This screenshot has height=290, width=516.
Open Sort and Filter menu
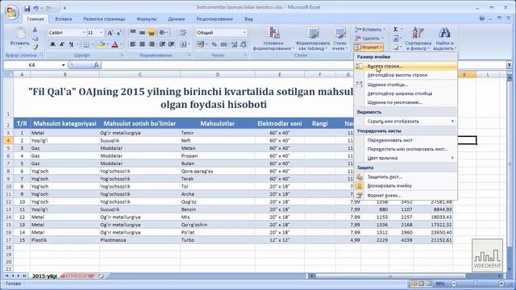coord(418,39)
